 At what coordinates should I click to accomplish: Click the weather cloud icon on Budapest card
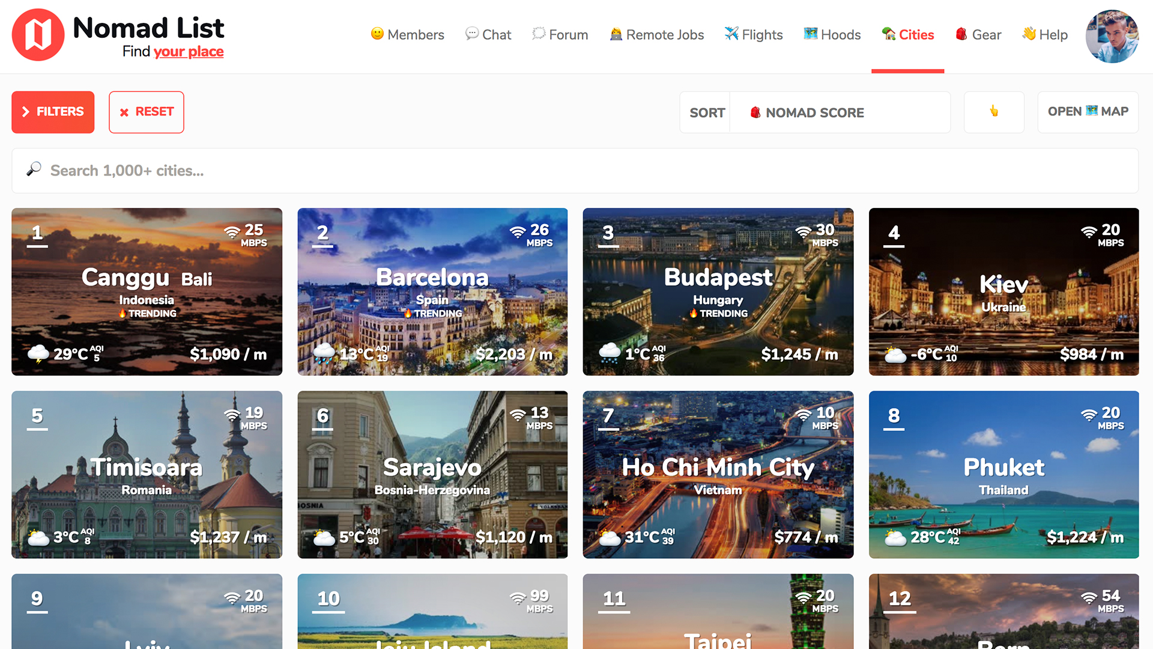point(609,353)
